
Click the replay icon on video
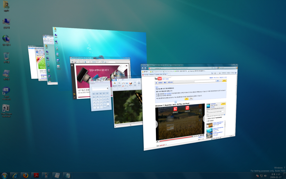click(x=187, y=108)
